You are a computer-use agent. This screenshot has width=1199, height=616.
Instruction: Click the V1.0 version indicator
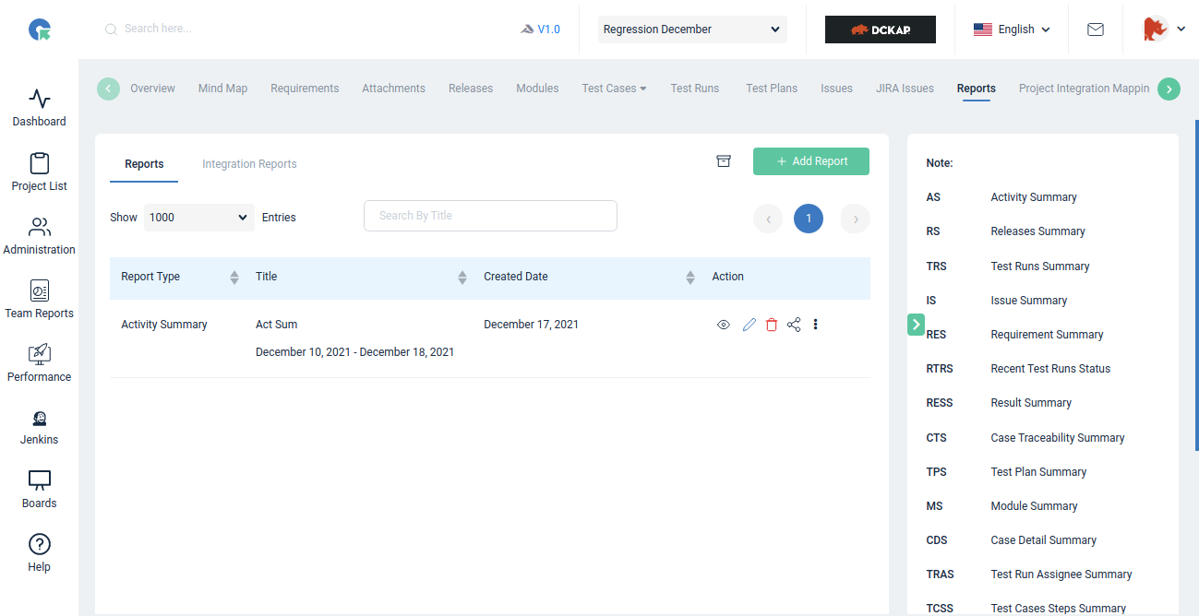click(x=540, y=30)
